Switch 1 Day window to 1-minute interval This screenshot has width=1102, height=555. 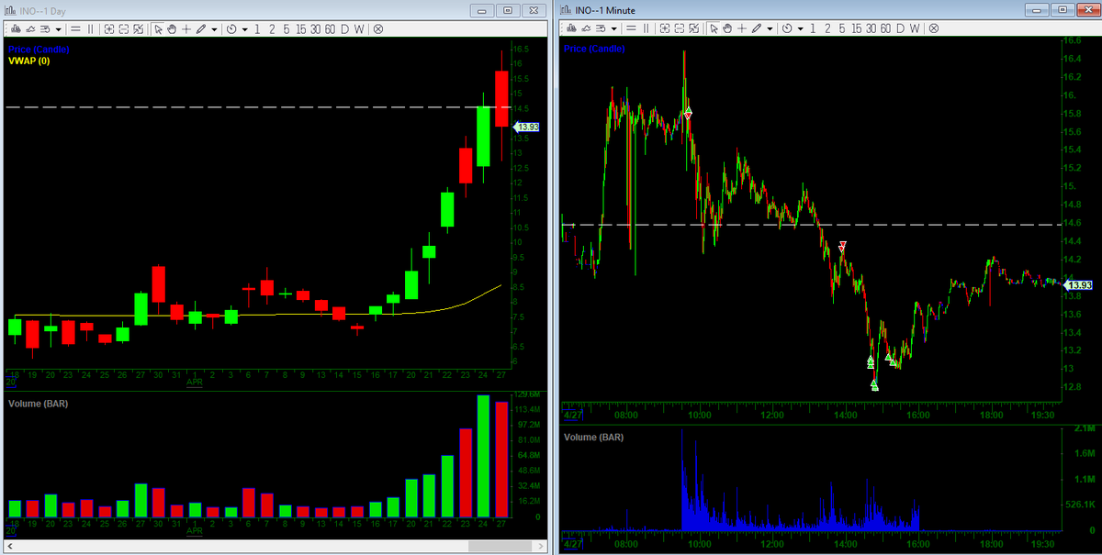pos(257,28)
